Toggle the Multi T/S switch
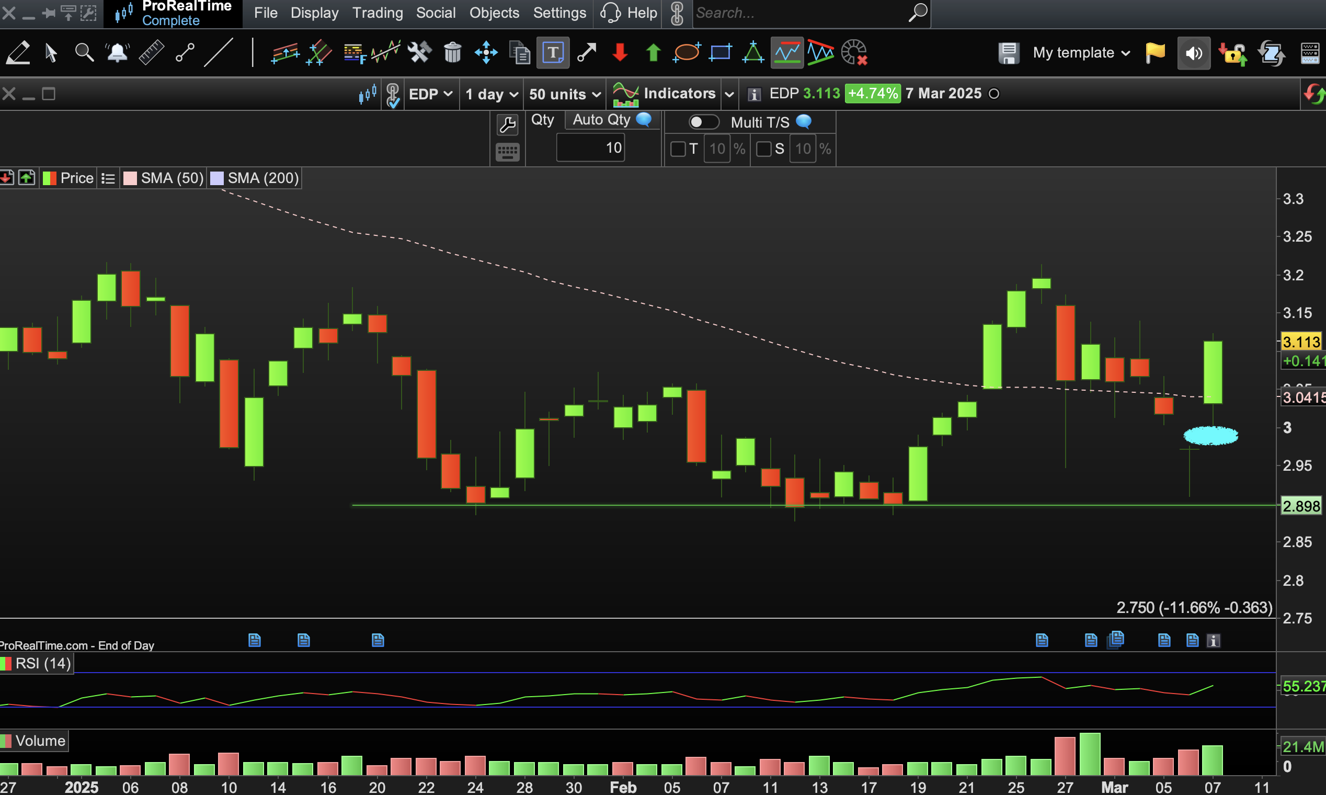1326x795 pixels. (703, 122)
